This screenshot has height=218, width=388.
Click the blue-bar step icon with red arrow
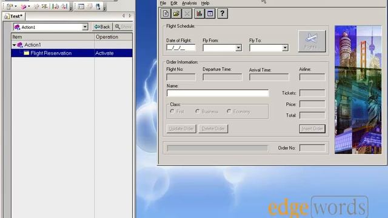(x=64, y=7)
